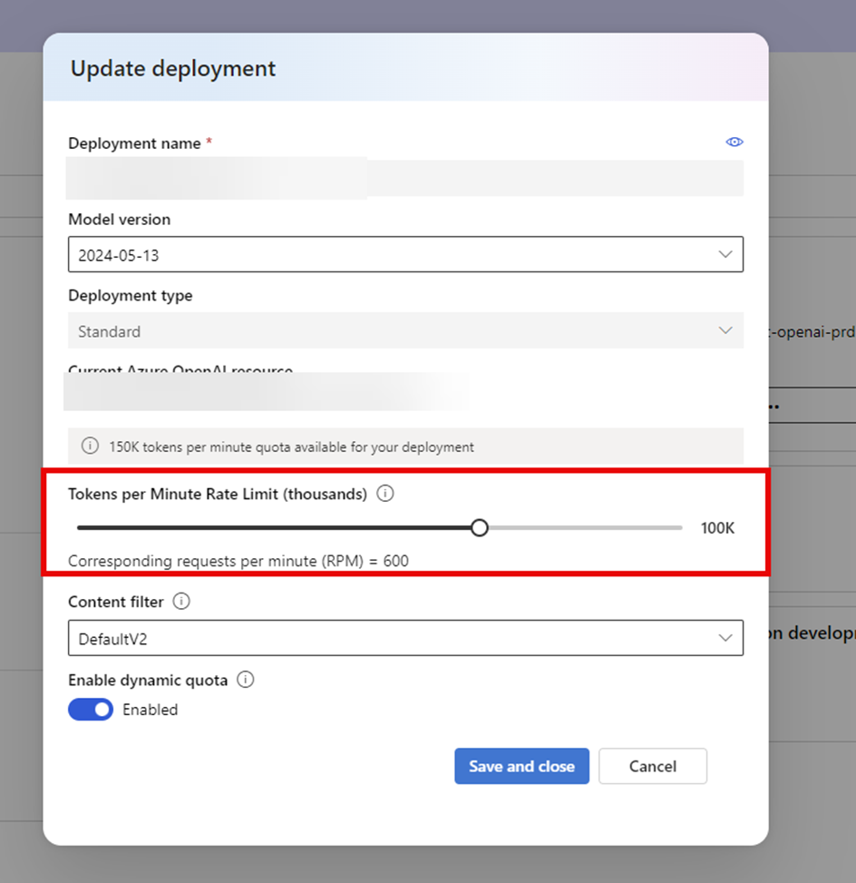Click info icon next to Tokens per Minute
This screenshot has height=883, width=856.
[x=385, y=494]
